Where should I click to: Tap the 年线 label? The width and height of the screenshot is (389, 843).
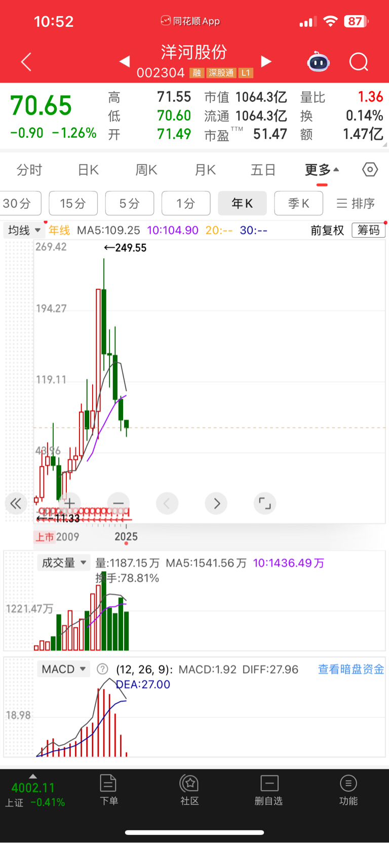(59, 230)
